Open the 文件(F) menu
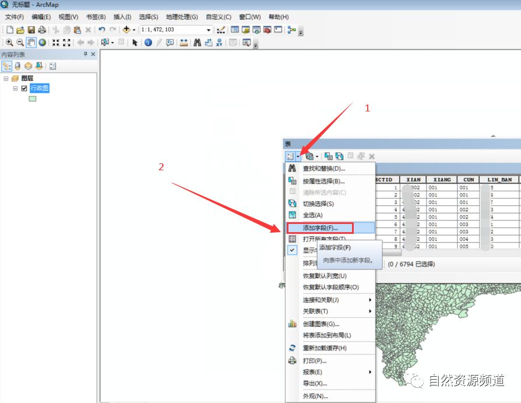521x403 pixels. point(15,17)
